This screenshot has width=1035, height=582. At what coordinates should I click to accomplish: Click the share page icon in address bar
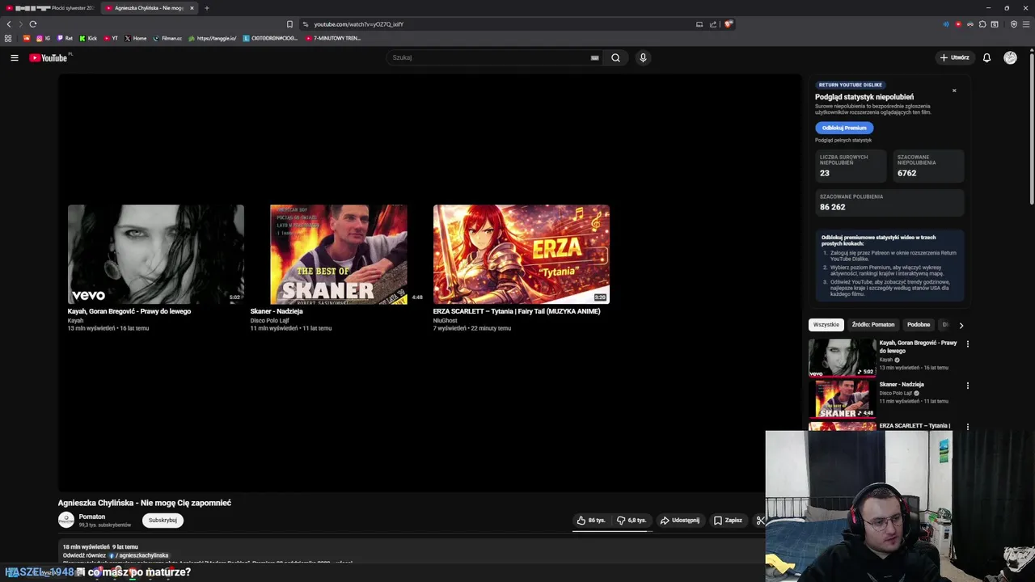click(713, 24)
